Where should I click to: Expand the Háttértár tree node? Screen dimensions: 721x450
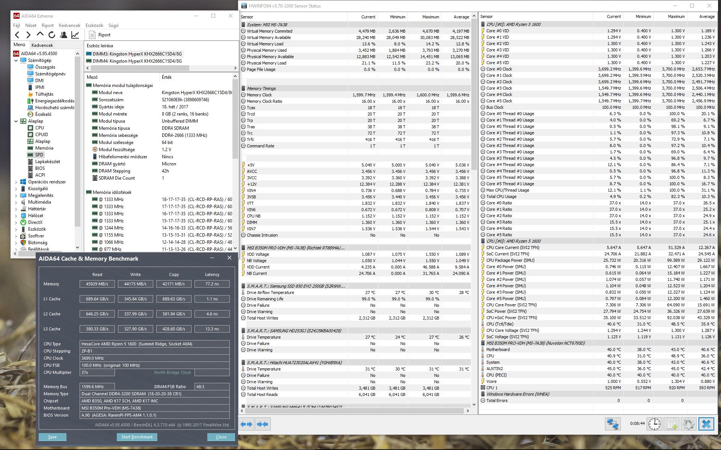pyautogui.click(x=16, y=209)
